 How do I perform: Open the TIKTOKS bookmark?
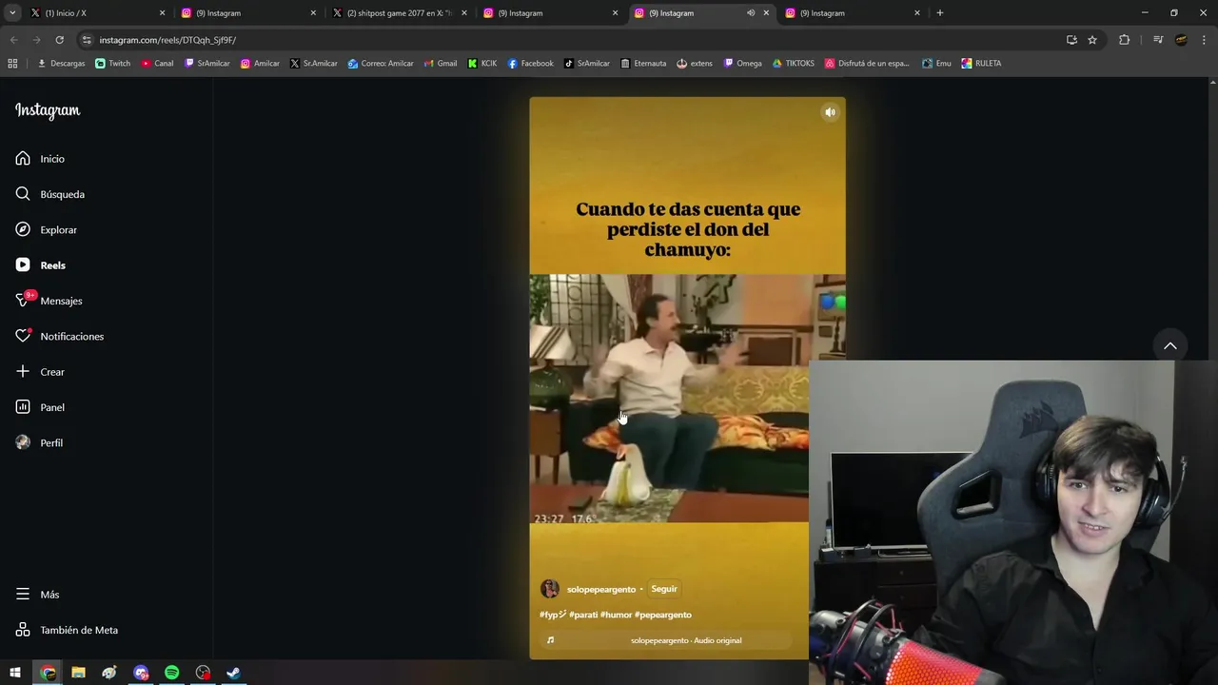point(793,64)
